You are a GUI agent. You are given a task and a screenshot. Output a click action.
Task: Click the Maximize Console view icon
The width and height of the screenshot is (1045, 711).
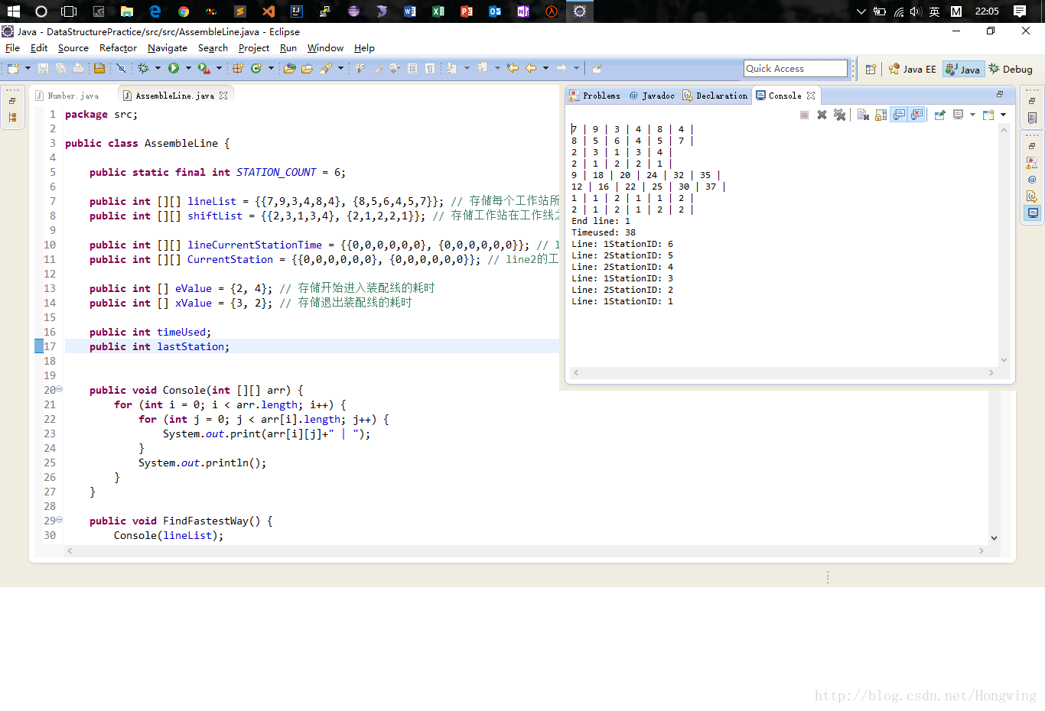click(999, 94)
